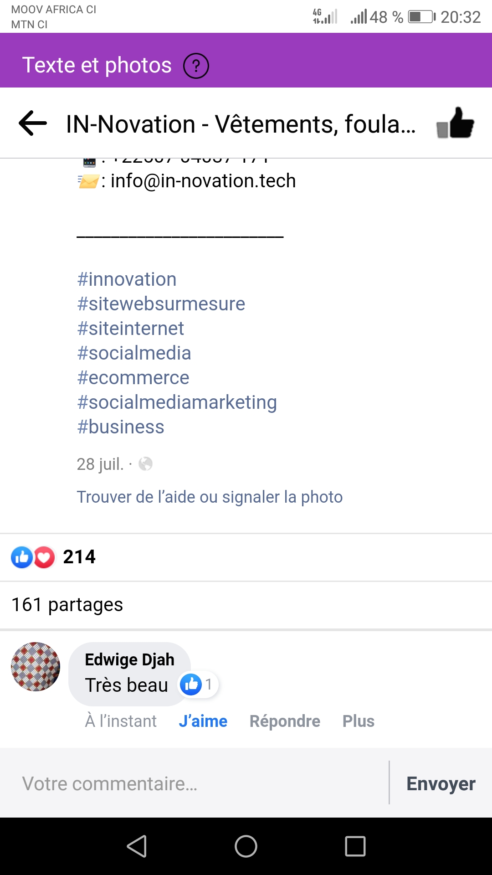This screenshot has width=492, height=875.
Task: Tap the help question mark icon
Action: (196, 66)
